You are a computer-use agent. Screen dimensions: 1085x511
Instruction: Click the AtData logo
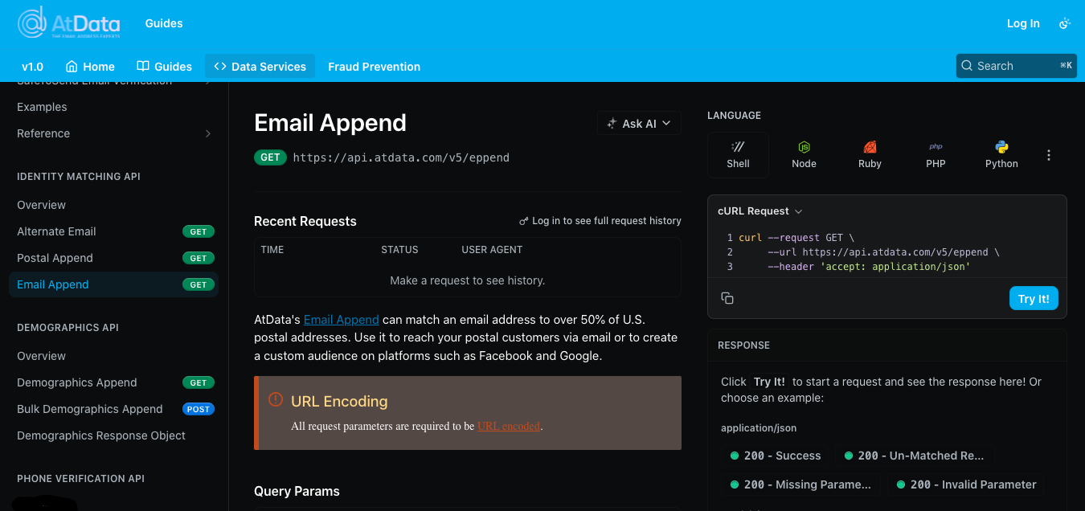point(68,23)
